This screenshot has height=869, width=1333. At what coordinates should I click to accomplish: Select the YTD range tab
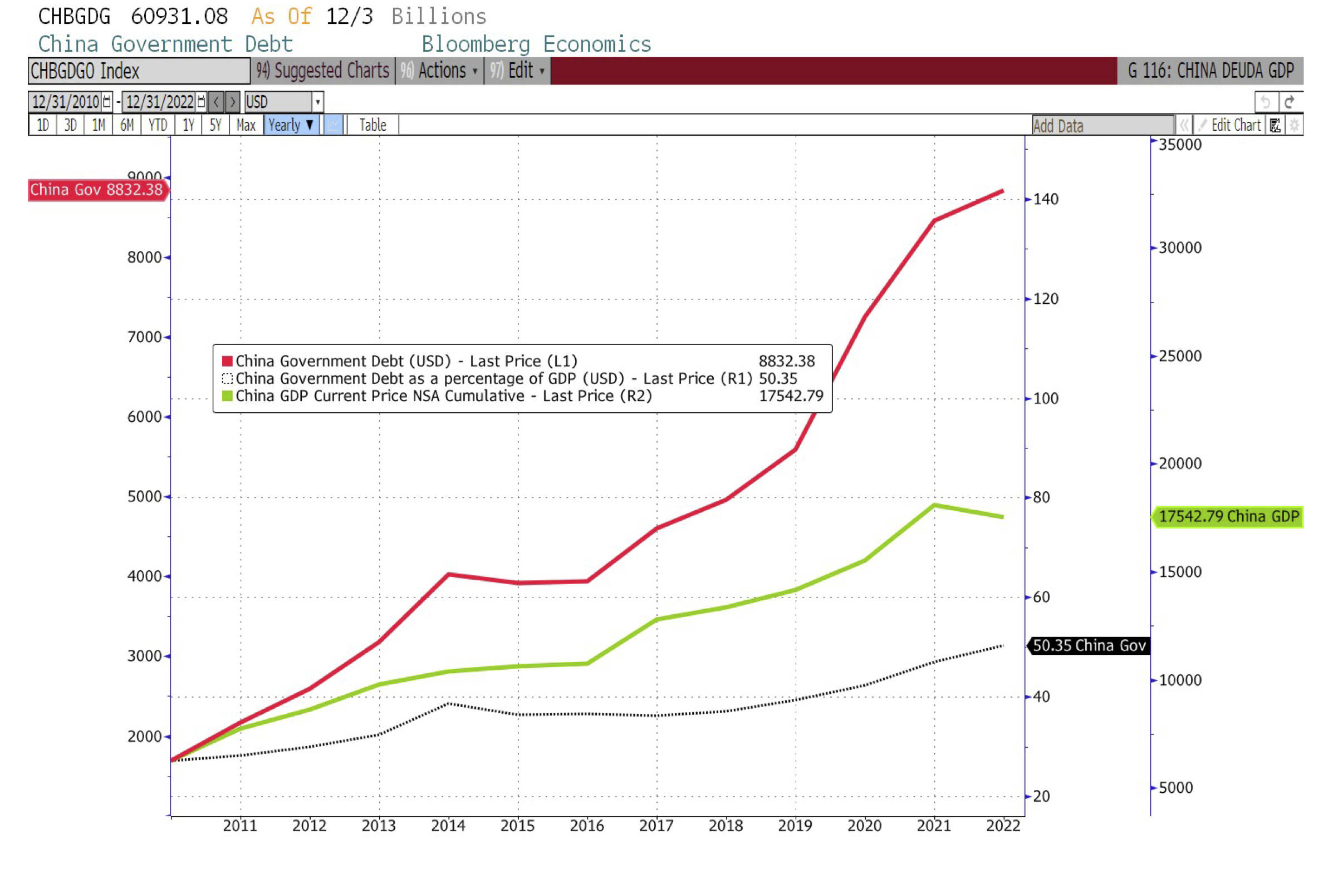tap(158, 125)
